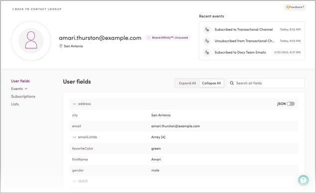
Task: Collapse the address field chevron
Action: click(74, 104)
